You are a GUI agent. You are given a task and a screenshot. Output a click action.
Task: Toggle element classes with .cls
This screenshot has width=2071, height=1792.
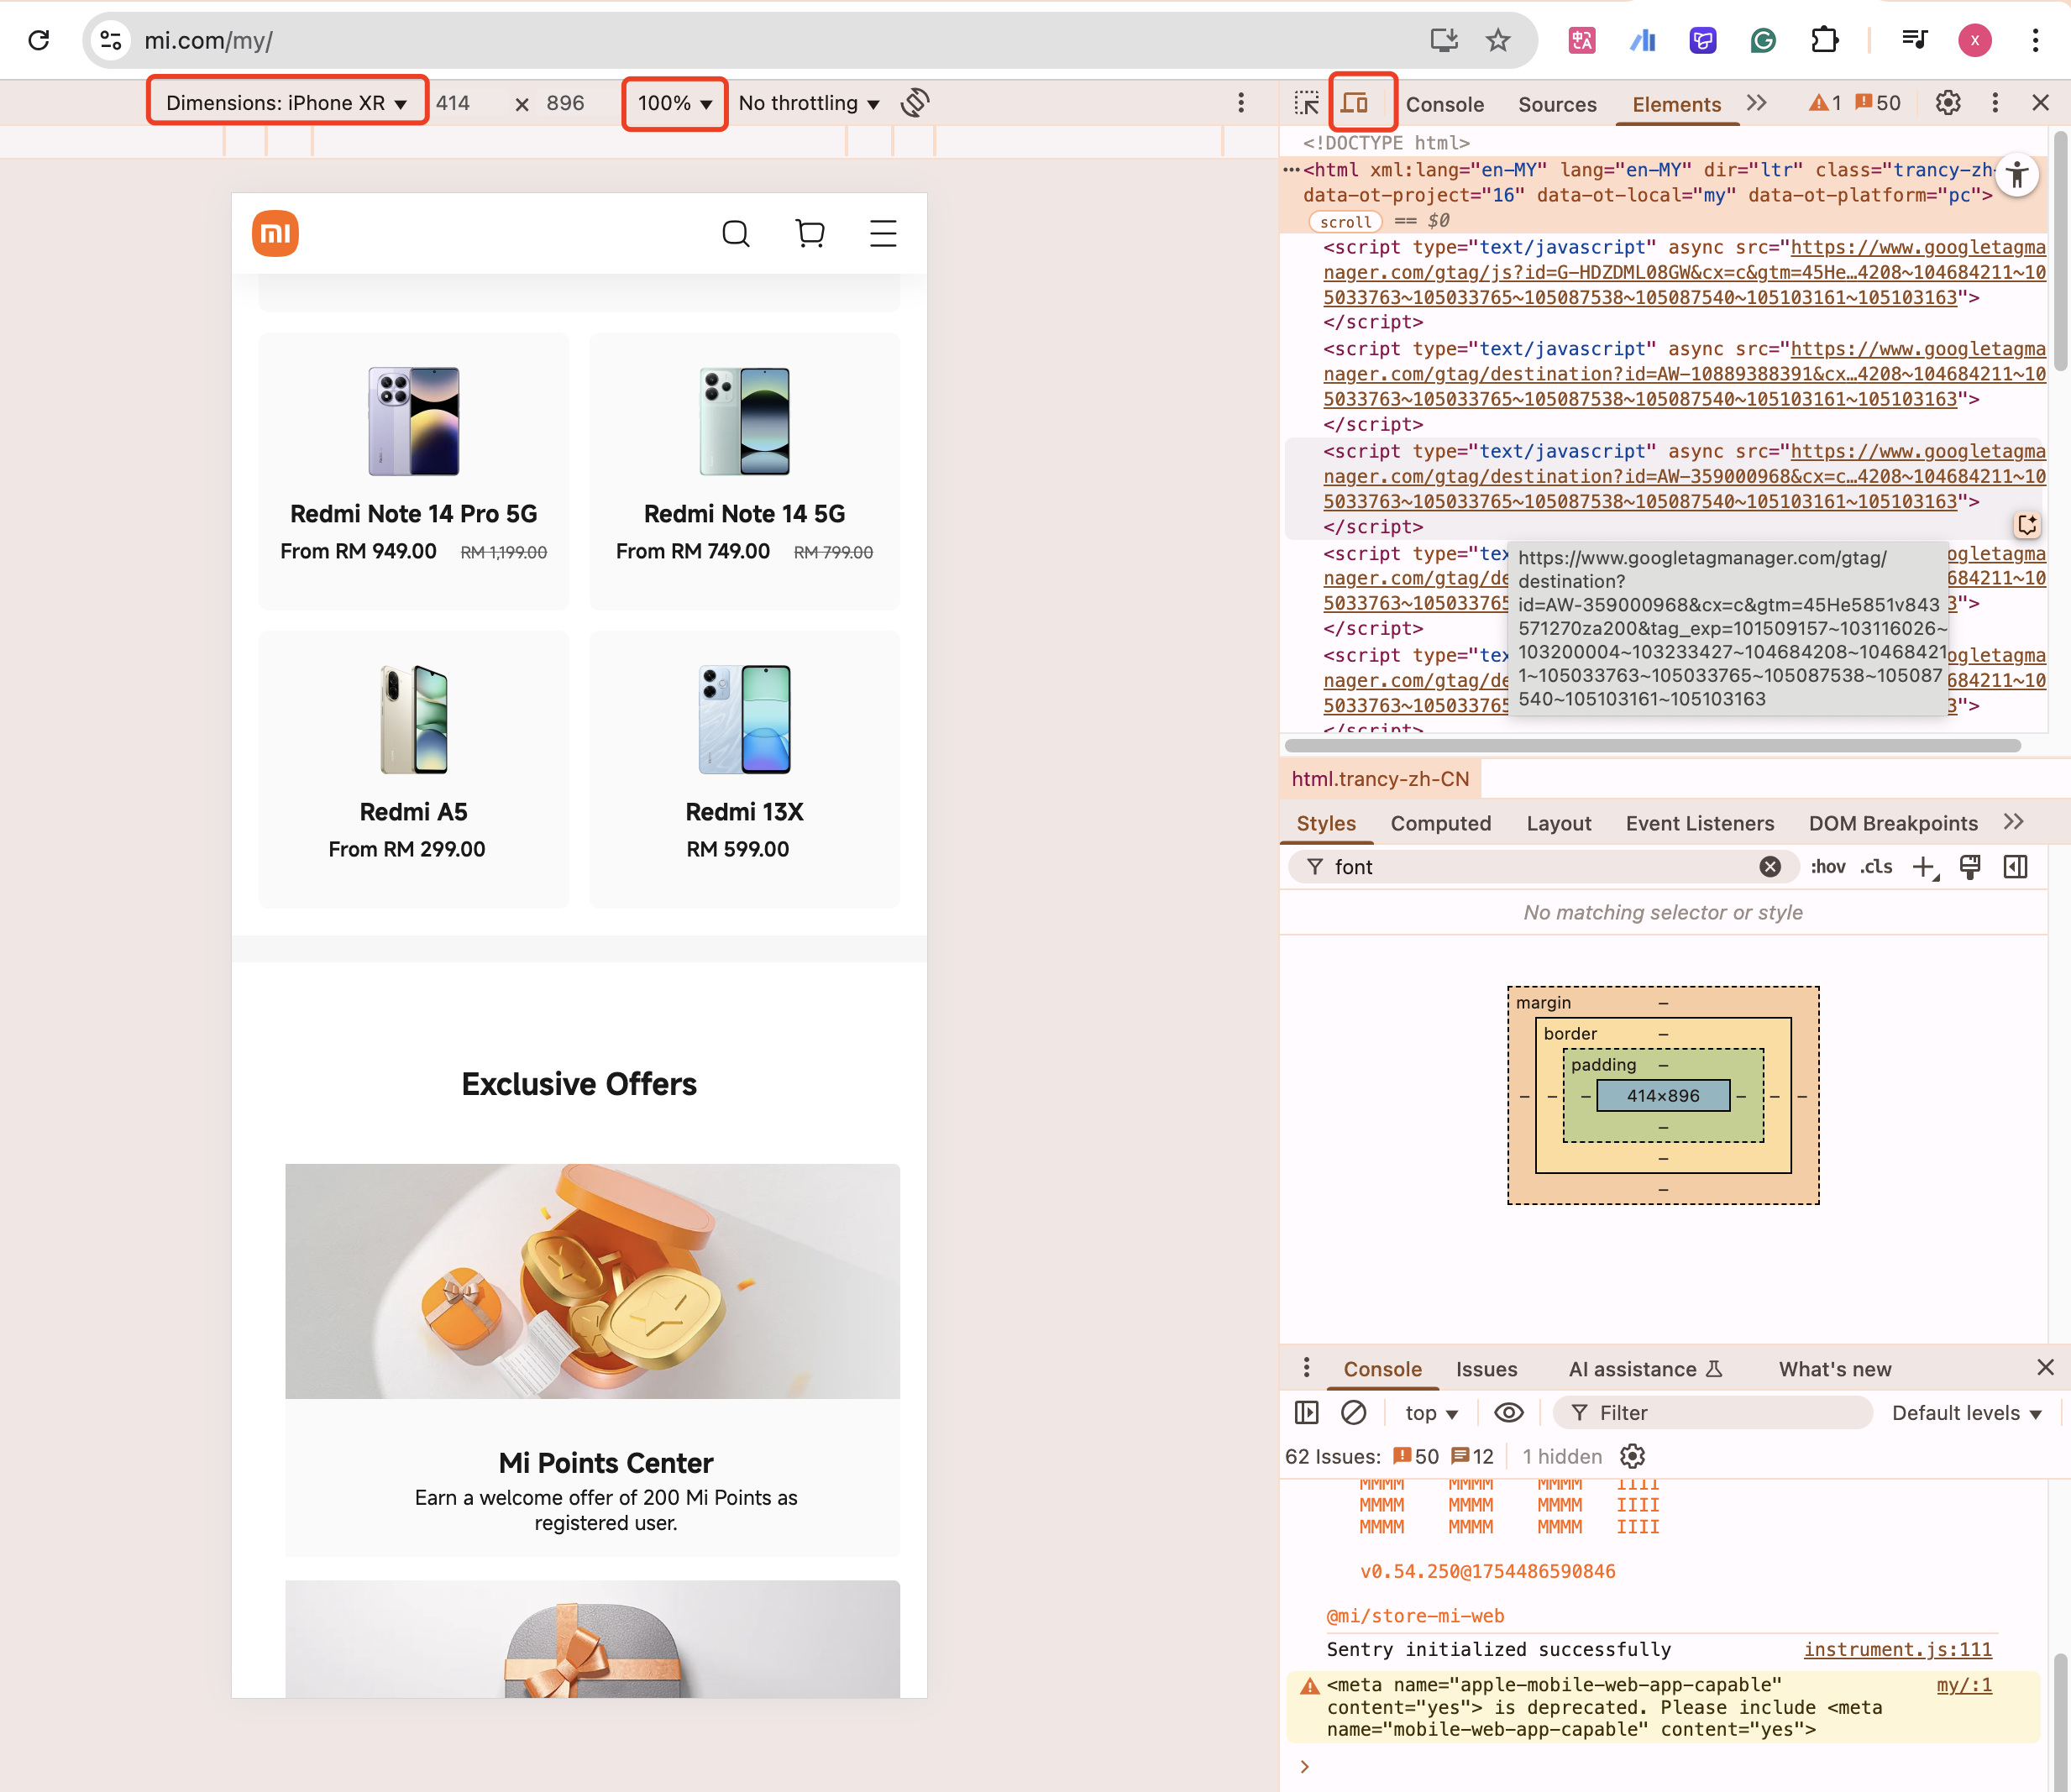pyautogui.click(x=1876, y=867)
